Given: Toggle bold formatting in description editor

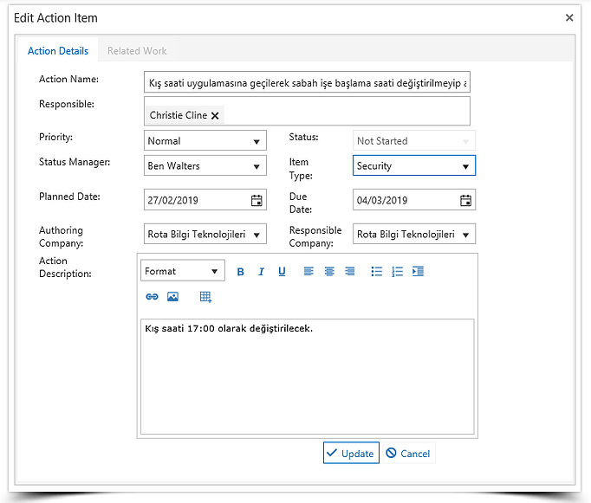Looking at the screenshot, I should [241, 272].
